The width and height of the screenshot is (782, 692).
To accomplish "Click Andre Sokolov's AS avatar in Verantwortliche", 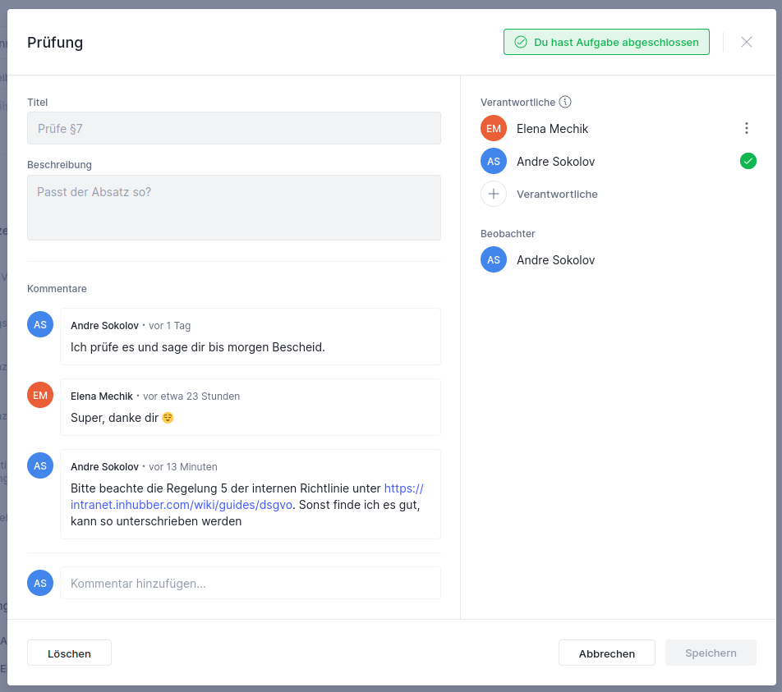I will 494,162.
